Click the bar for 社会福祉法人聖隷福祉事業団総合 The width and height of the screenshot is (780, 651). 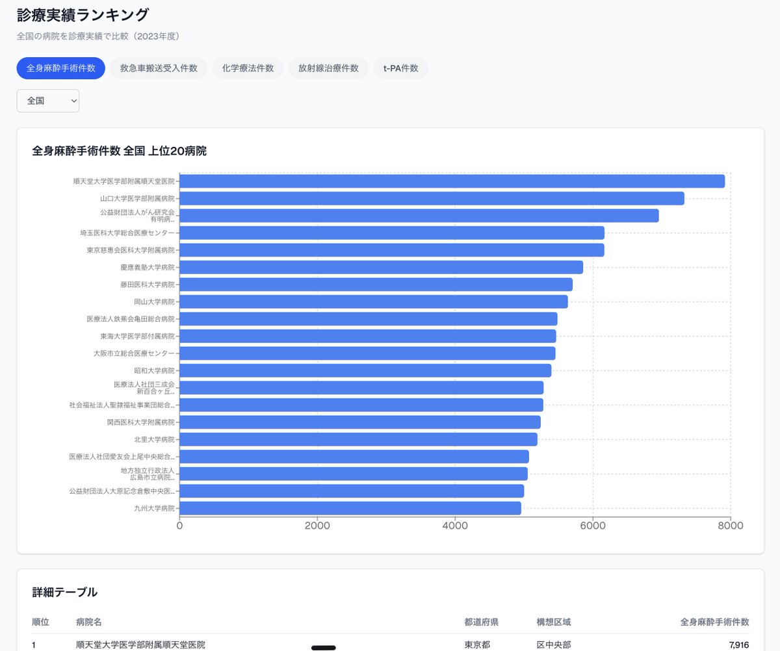pos(361,405)
